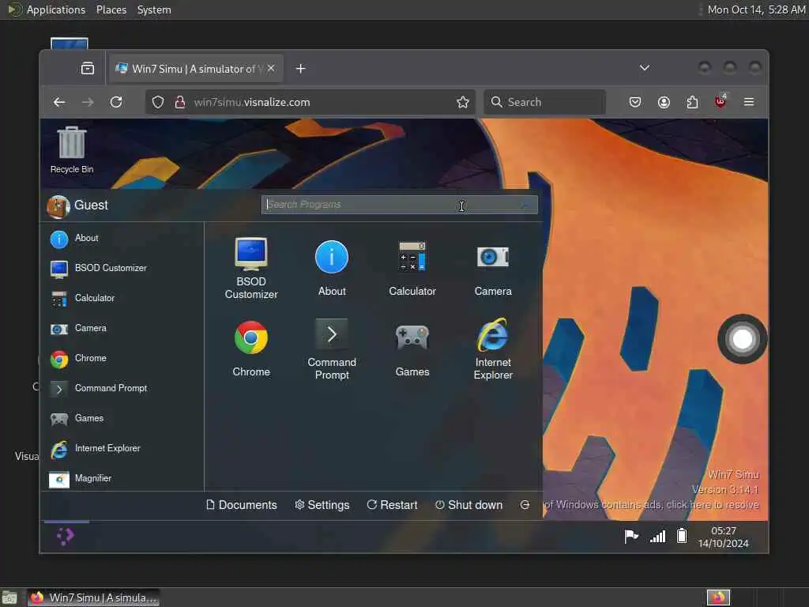Focus the Search Programs field

[x=399, y=205]
